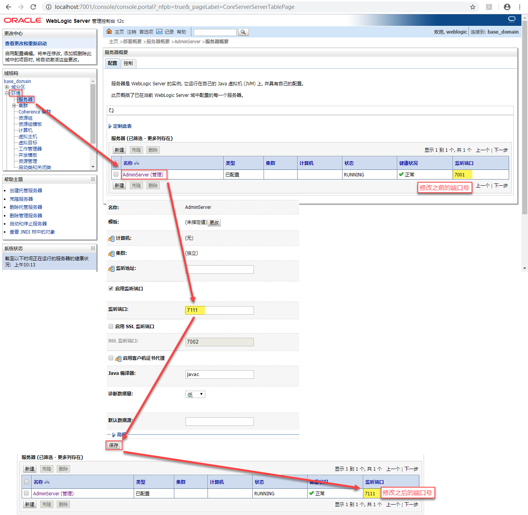
Task: Collapse the 帮助主题 panel with its minimize icon
Action: 93,179
